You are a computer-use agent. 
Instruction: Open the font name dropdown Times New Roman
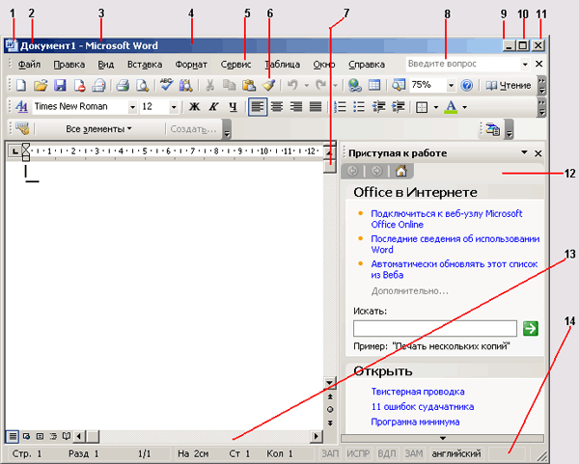[x=132, y=107]
